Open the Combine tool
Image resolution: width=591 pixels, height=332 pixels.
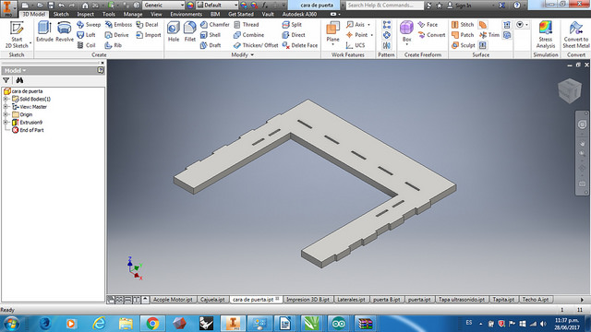pos(248,35)
